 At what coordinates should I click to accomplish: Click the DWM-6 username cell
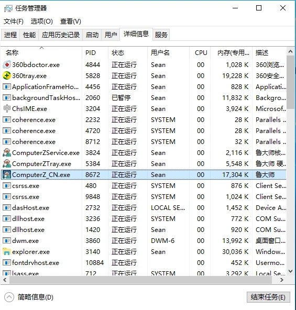(162, 241)
